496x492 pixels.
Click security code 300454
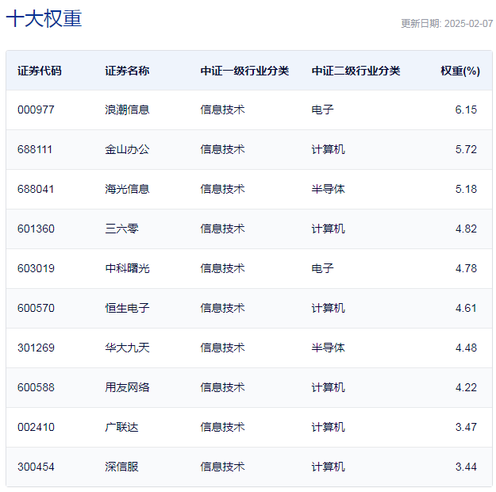[36, 467]
